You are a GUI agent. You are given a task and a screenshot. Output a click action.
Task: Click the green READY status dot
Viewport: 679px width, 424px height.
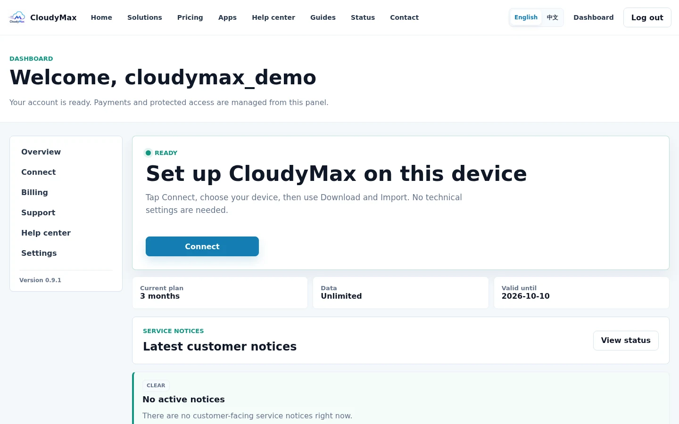point(148,153)
